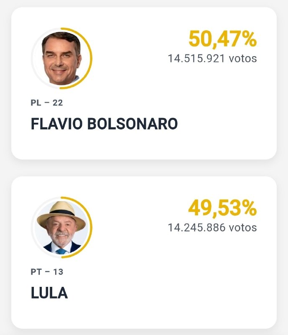Open the FLAVIO BOLSONARO candidate name
Screen dimensions: 288x335
[104, 124]
